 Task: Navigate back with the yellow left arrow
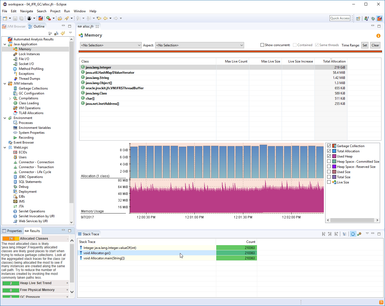tap(105, 18)
